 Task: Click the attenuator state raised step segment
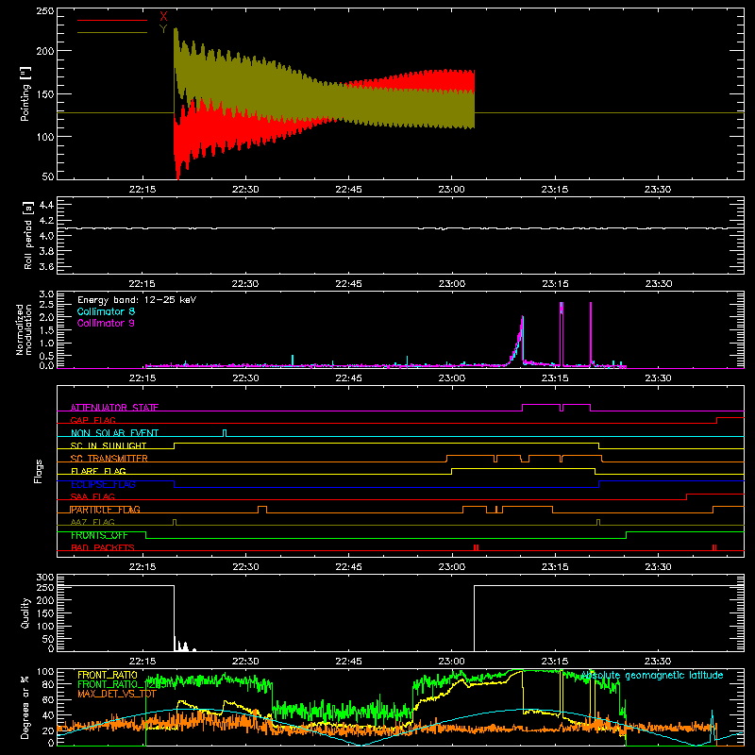click(542, 405)
